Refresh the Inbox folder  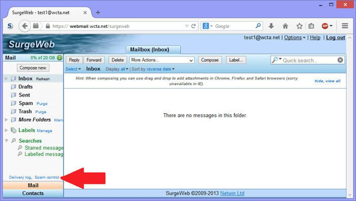coord(43,79)
